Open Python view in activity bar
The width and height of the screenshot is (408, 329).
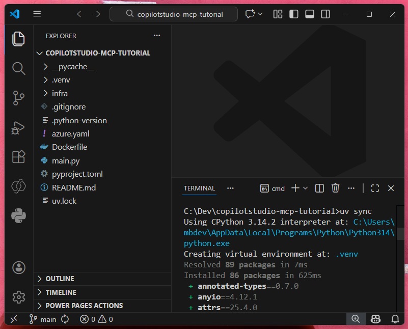click(x=18, y=216)
